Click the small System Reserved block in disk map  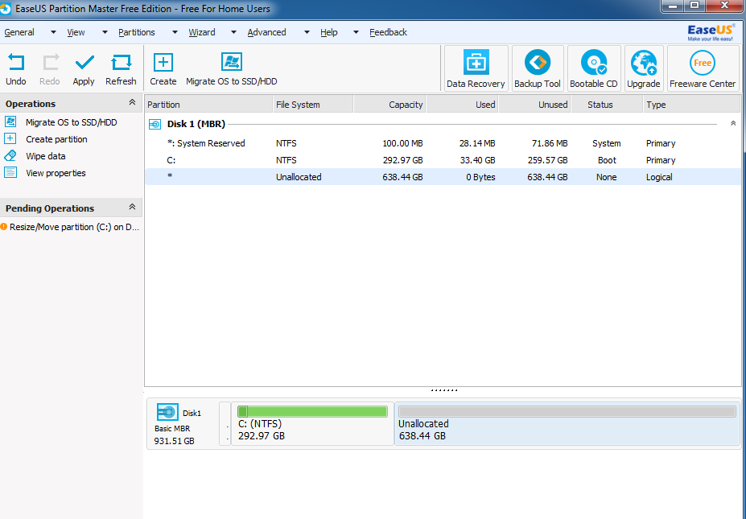[x=225, y=424]
